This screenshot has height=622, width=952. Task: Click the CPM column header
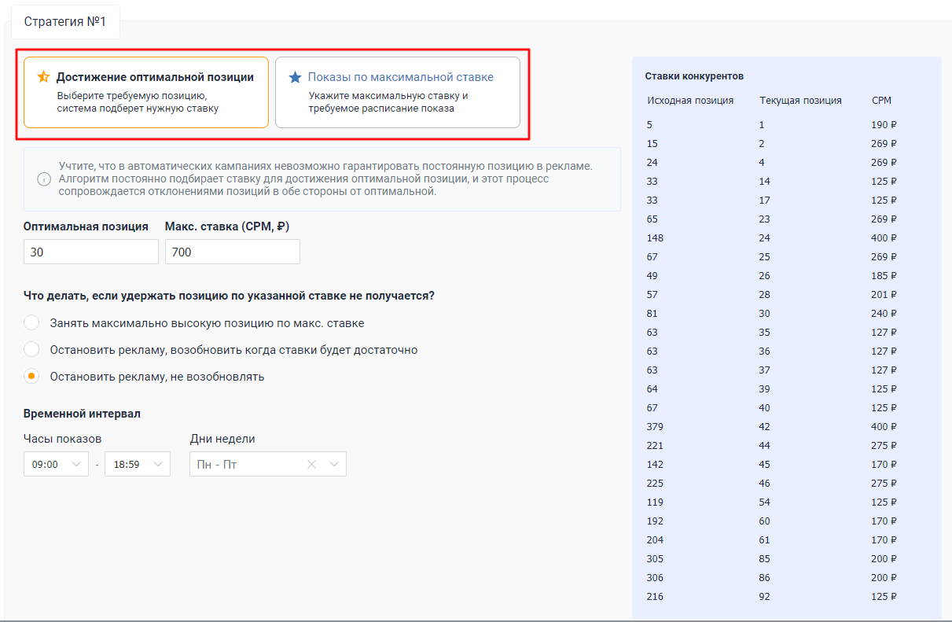tap(881, 101)
